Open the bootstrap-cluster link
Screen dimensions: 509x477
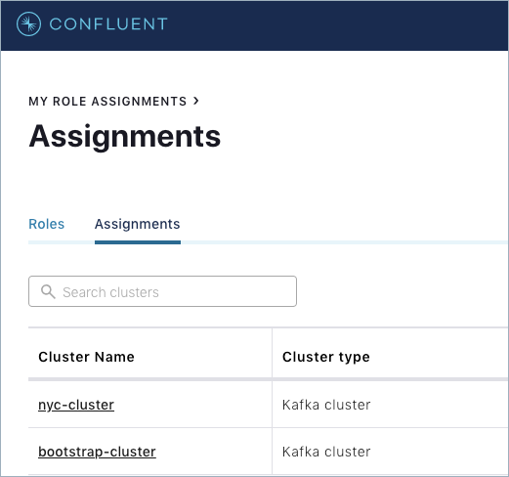tap(97, 452)
